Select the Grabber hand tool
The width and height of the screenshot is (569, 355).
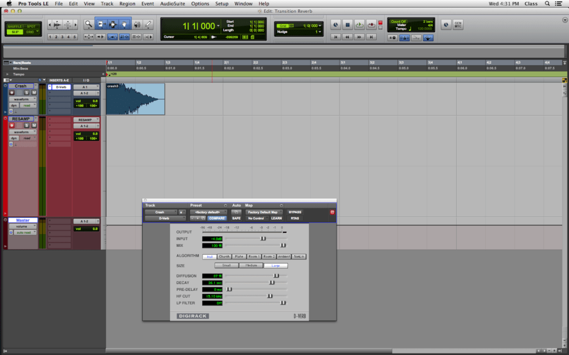tap(125, 24)
